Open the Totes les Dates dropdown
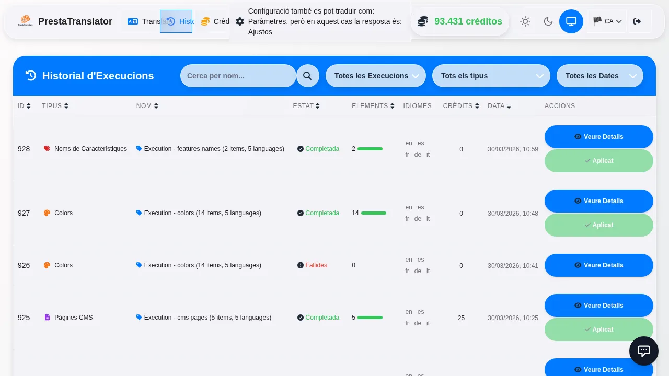The width and height of the screenshot is (669, 376). [599, 76]
